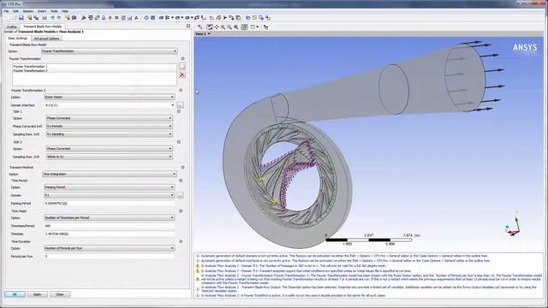Viewport: 548px width, 308px height.
Task: Switch to the Outline tab
Action: click(x=11, y=27)
